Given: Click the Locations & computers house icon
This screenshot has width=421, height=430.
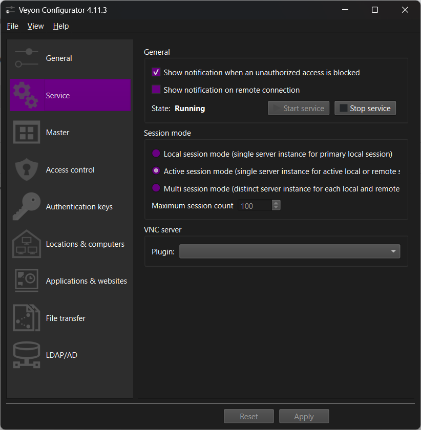Looking at the screenshot, I should [x=27, y=244].
